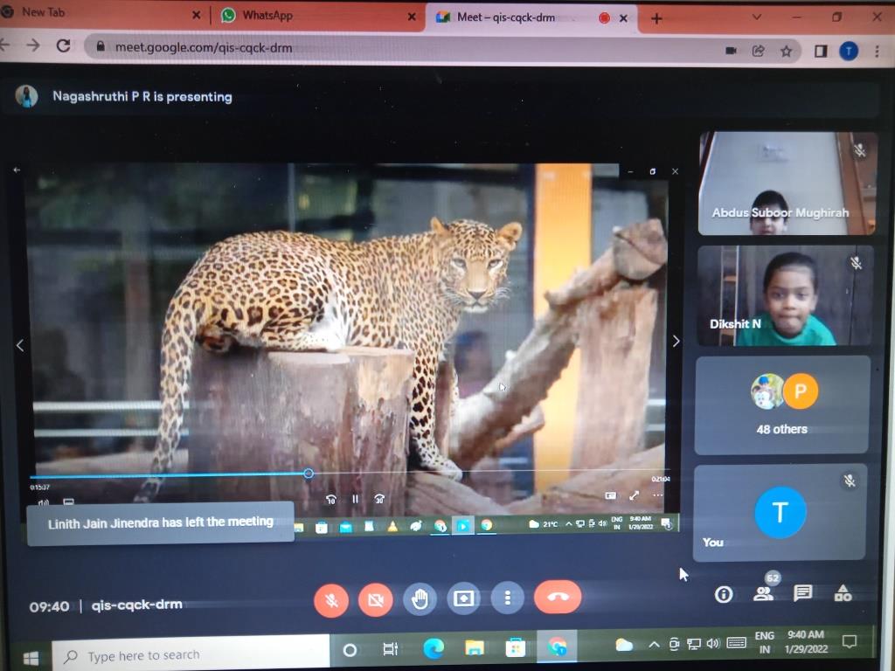Show the participants people panel
This screenshot has width=895, height=671.
[x=763, y=594]
